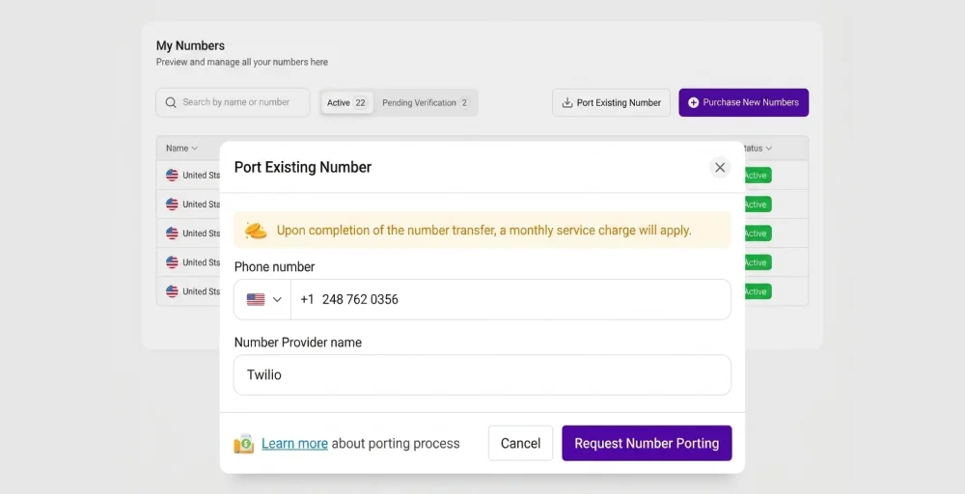Click the download icon on Port Existing Number

(x=567, y=102)
